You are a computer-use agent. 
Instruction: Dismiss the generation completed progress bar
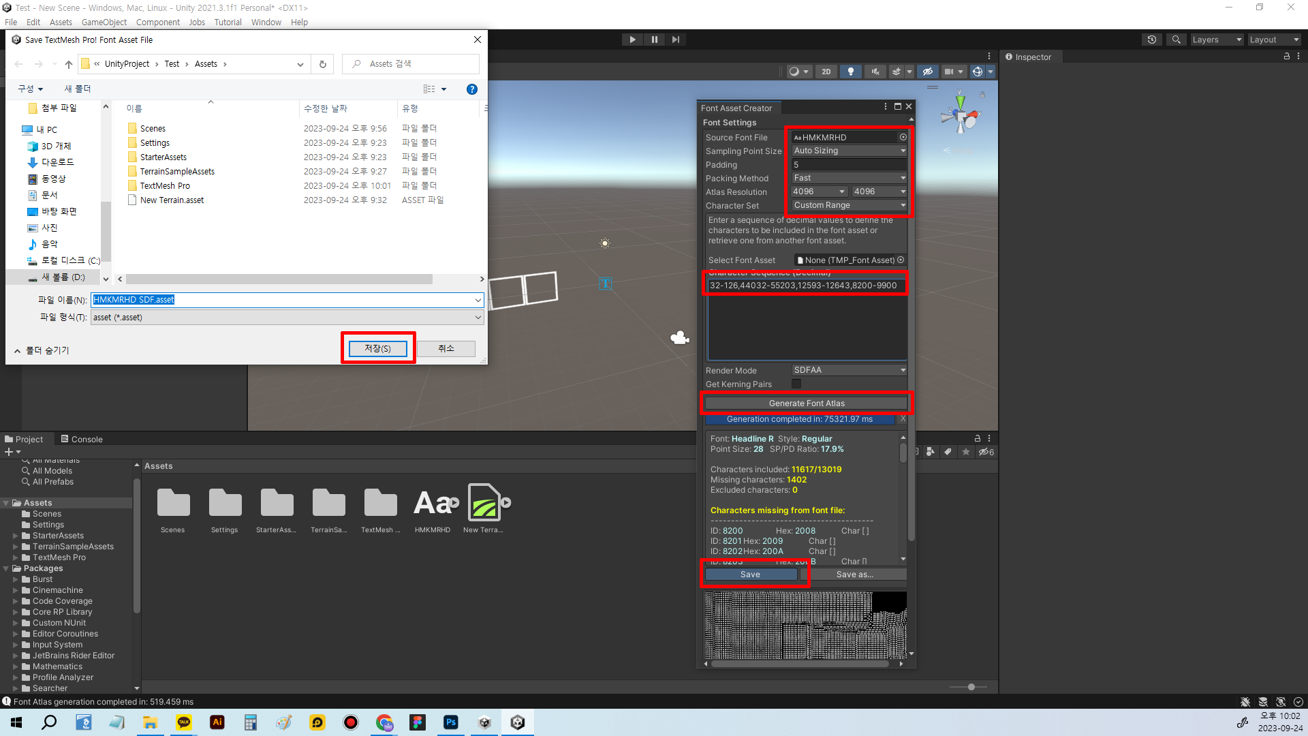(x=903, y=419)
